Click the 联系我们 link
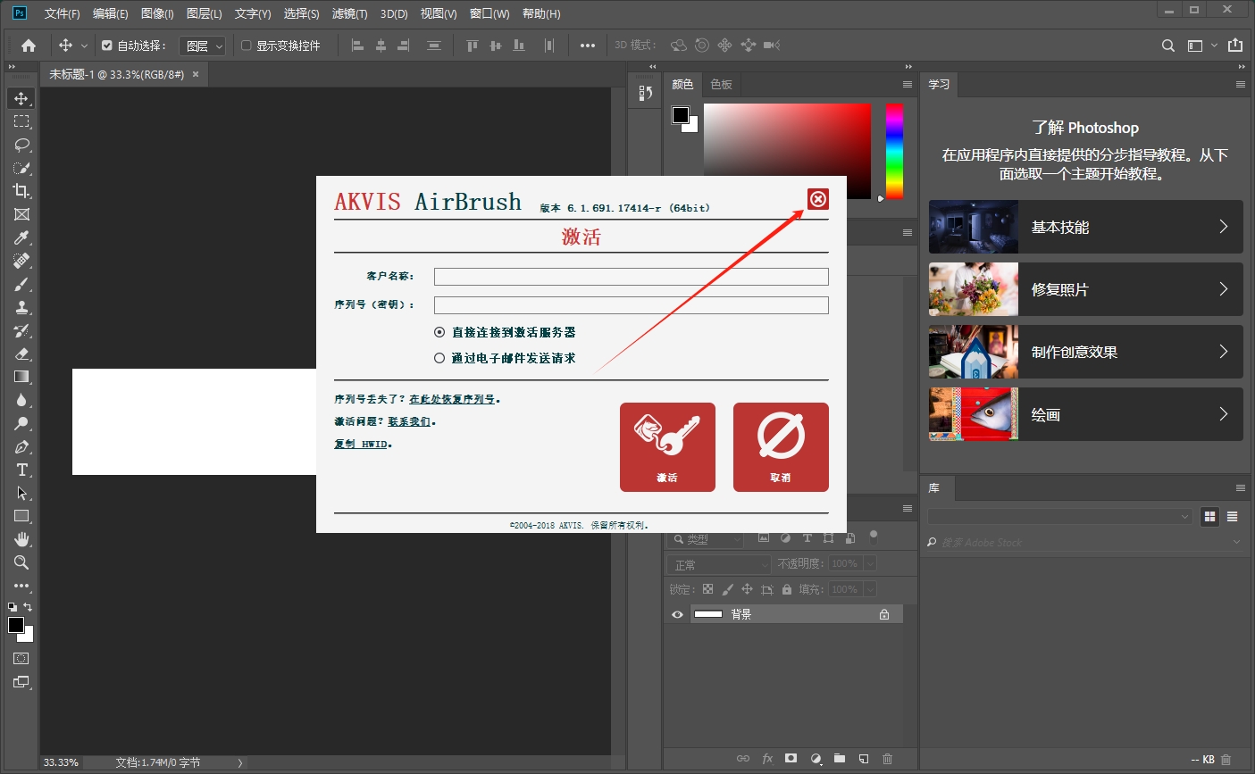1255x774 pixels. click(409, 421)
